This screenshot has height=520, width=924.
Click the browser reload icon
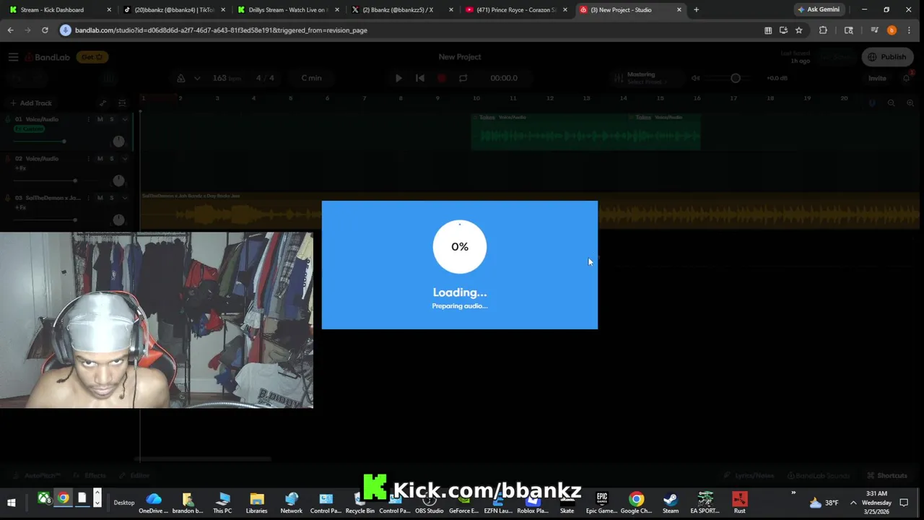tap(45, 30)
